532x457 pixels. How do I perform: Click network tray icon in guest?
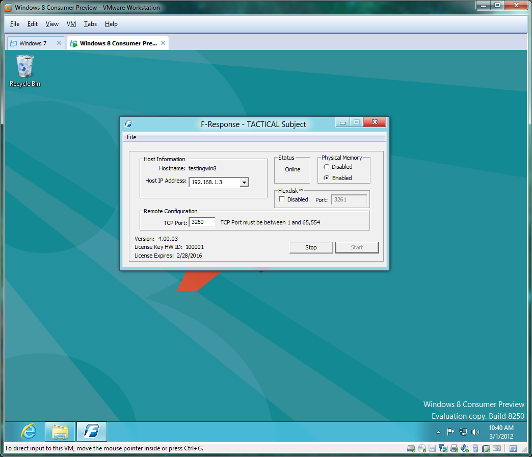pyautogui.click(x=463, y=432)
